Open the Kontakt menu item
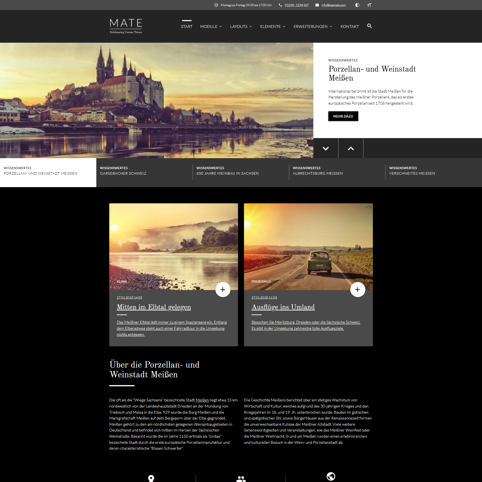This screenshot has height=482, width=482. (350, 26)
